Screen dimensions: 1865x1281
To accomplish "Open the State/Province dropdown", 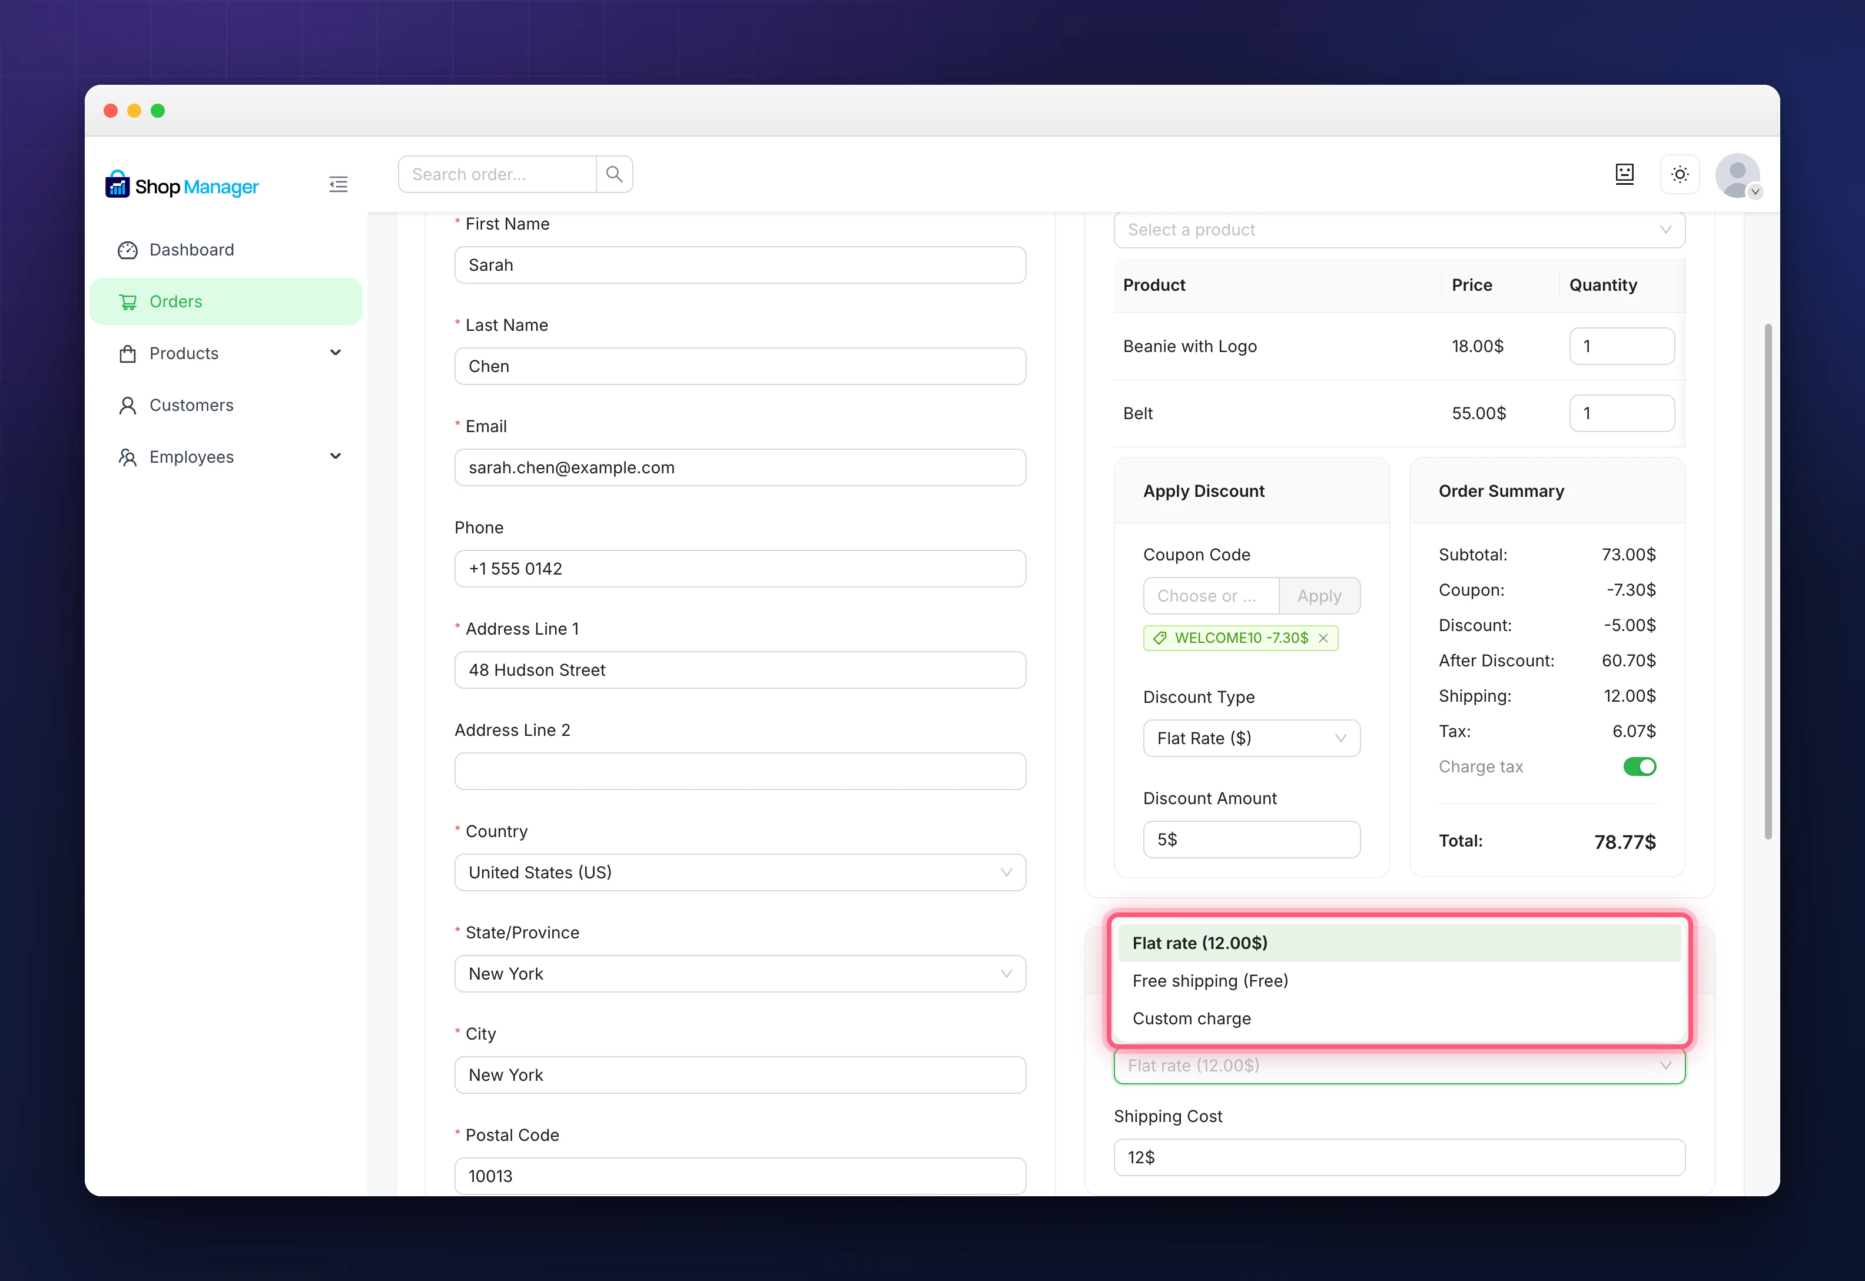I will click(x=740, y=974).
